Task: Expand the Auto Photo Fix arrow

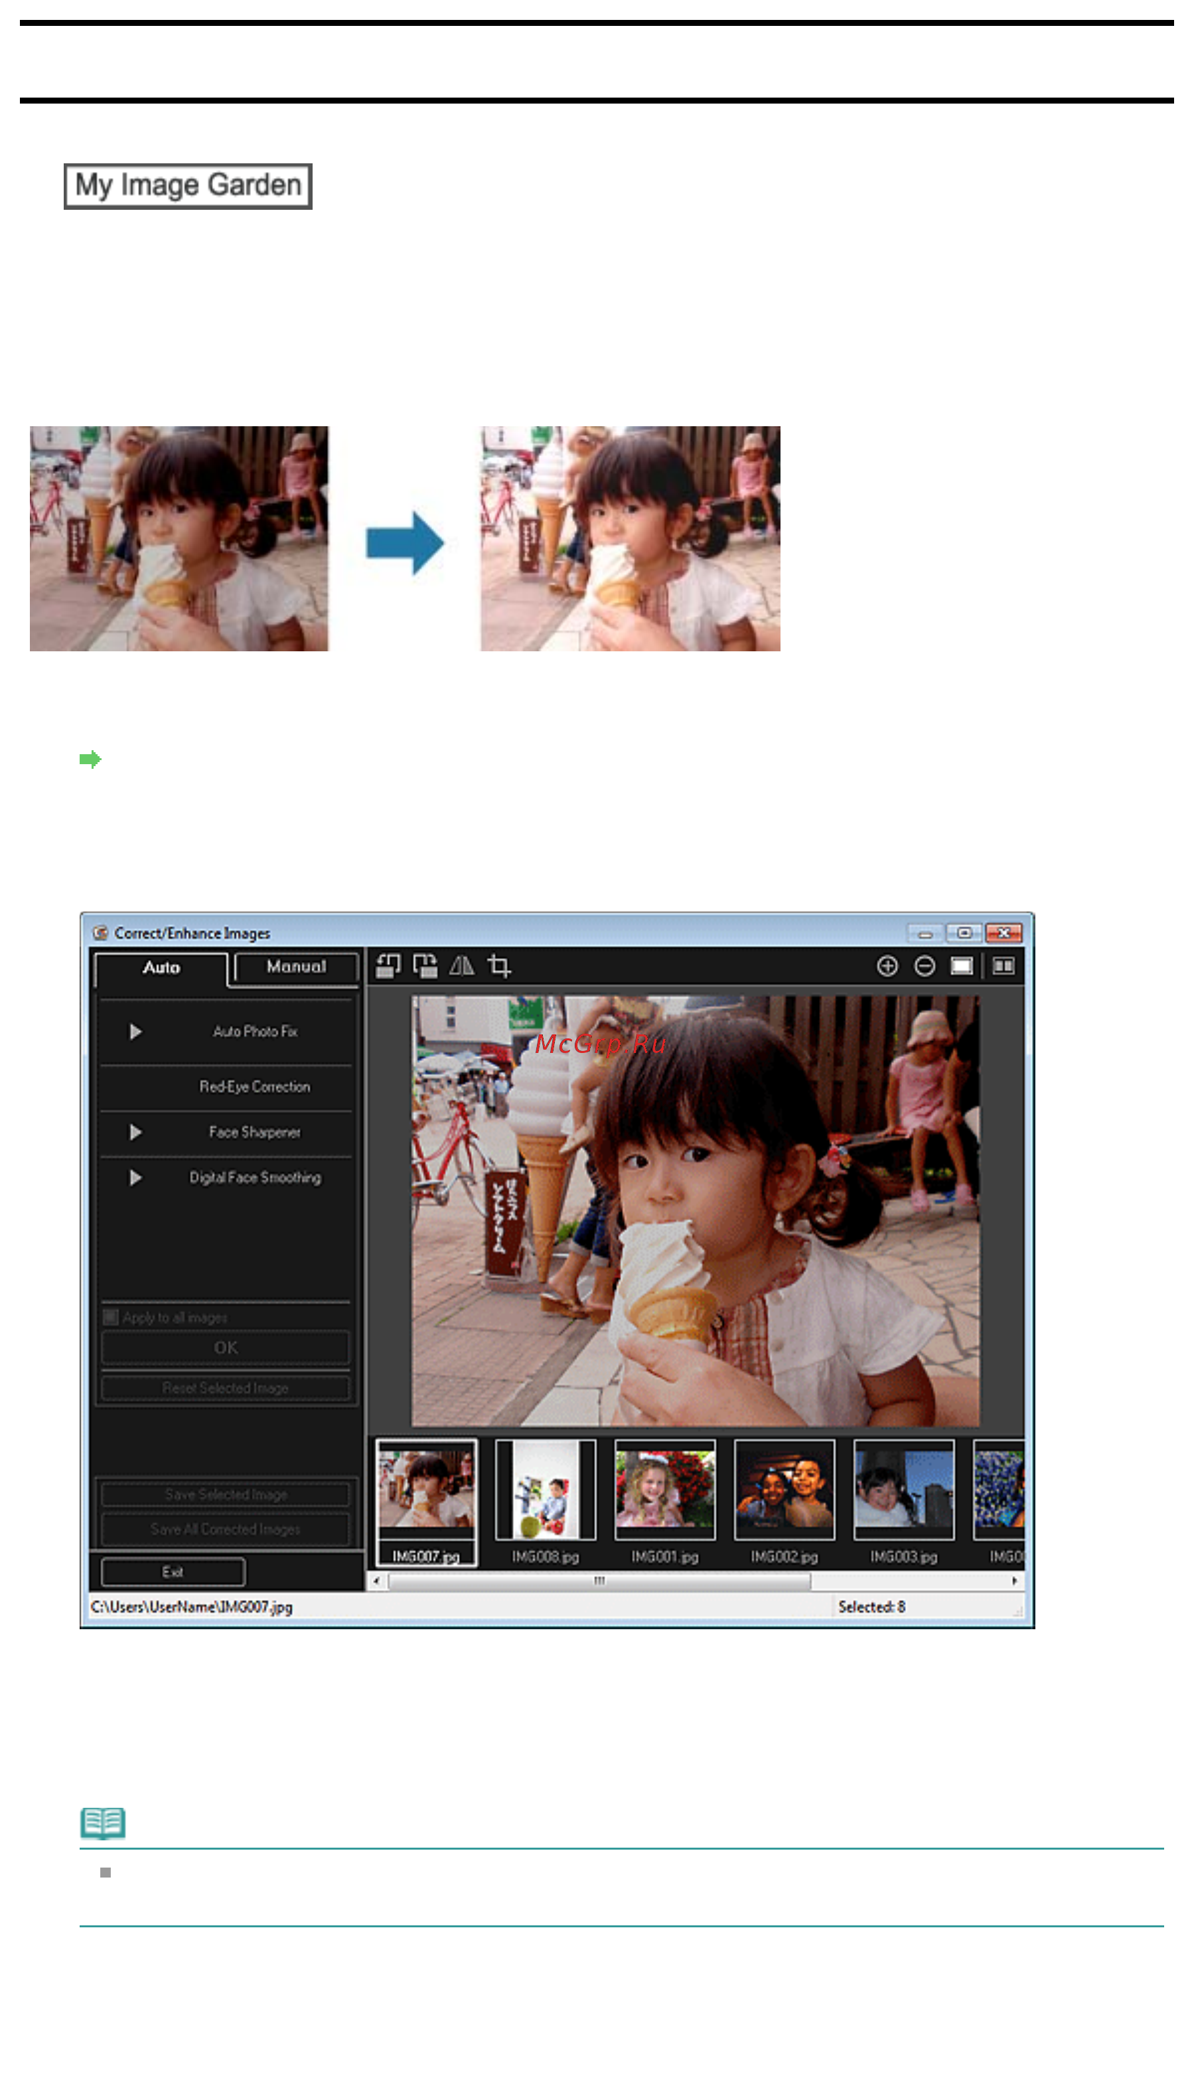Action: pos(135,1031)
